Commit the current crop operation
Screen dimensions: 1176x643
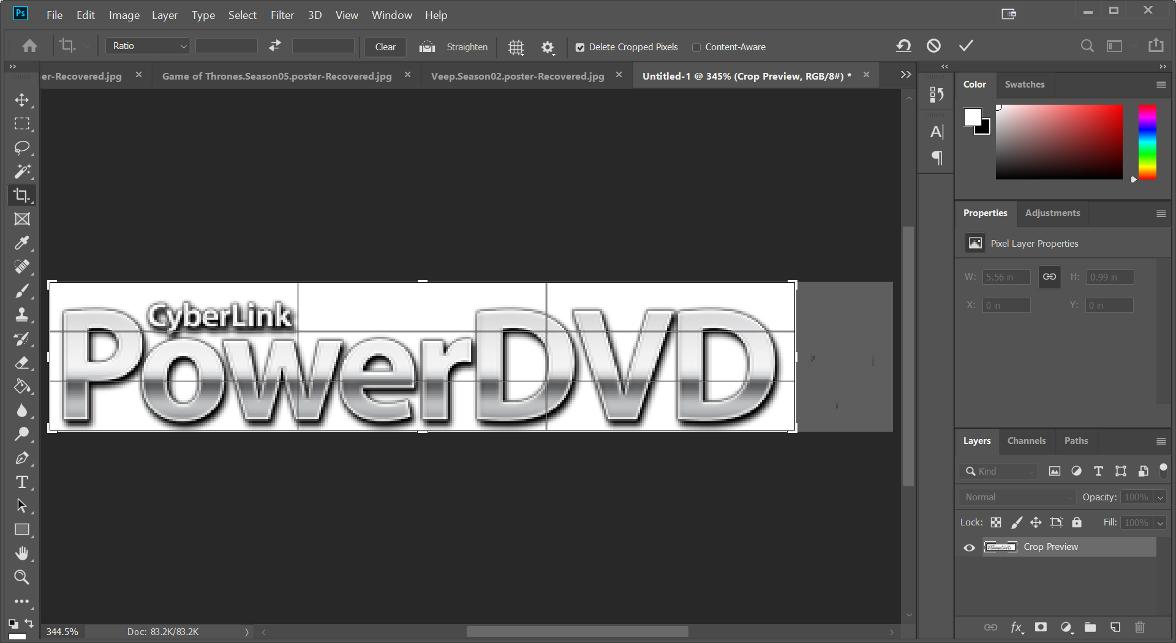point(966,46)
